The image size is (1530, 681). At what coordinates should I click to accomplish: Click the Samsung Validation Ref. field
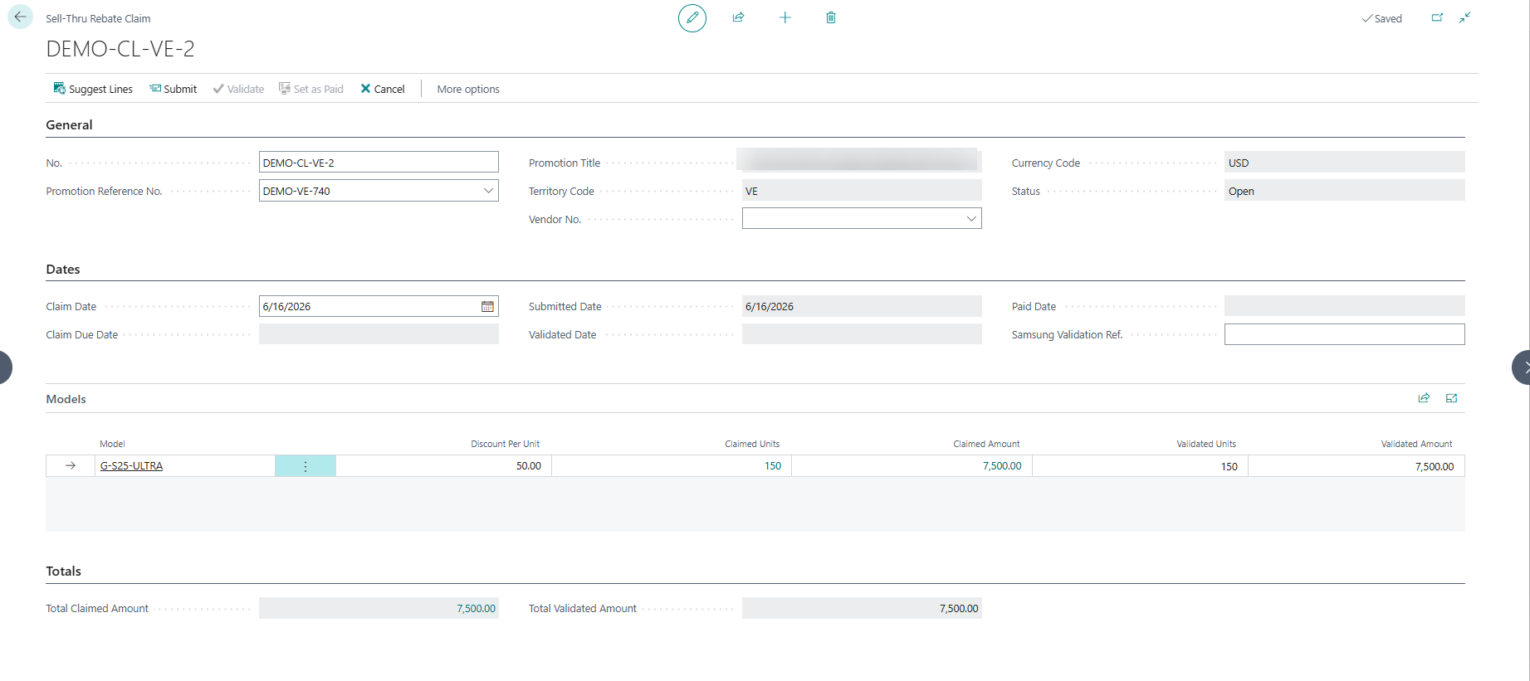click(x=1344, y=334)
